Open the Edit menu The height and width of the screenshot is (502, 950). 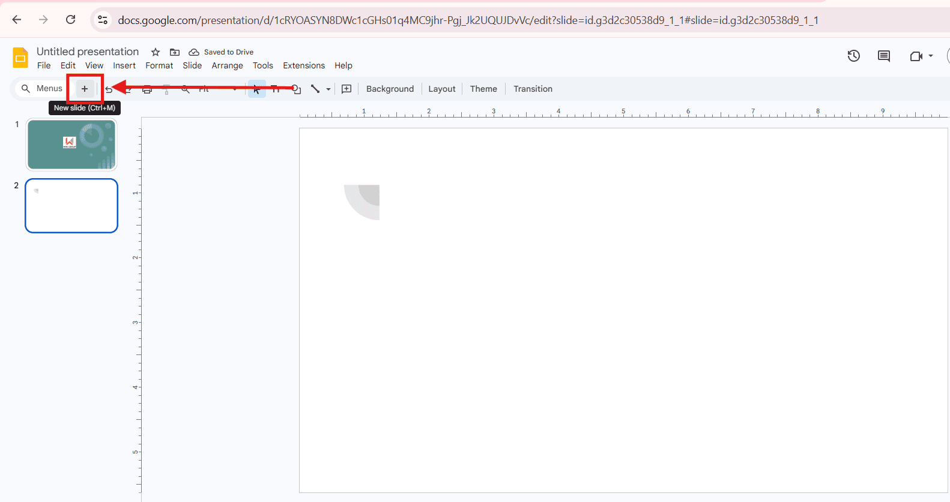[68, 65]
